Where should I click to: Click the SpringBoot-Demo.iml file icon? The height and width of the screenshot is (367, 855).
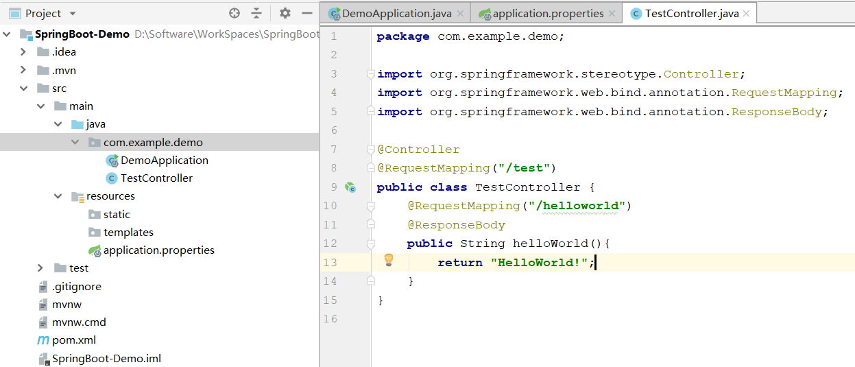click(43, 358)
